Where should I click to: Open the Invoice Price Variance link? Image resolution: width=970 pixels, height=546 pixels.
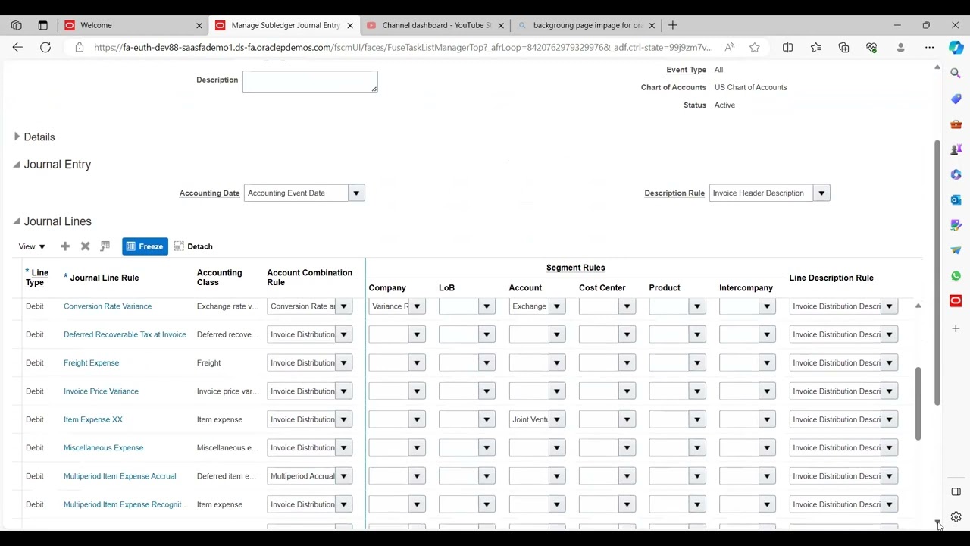point(101,391)
